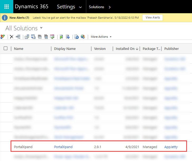This screenshot has height=161, width=192.
Task: Click Dynamics 365 in top navigation bar
Action: (32, 7)
